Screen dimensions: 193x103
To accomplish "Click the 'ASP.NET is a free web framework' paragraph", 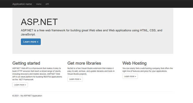I will click(91, 32).
